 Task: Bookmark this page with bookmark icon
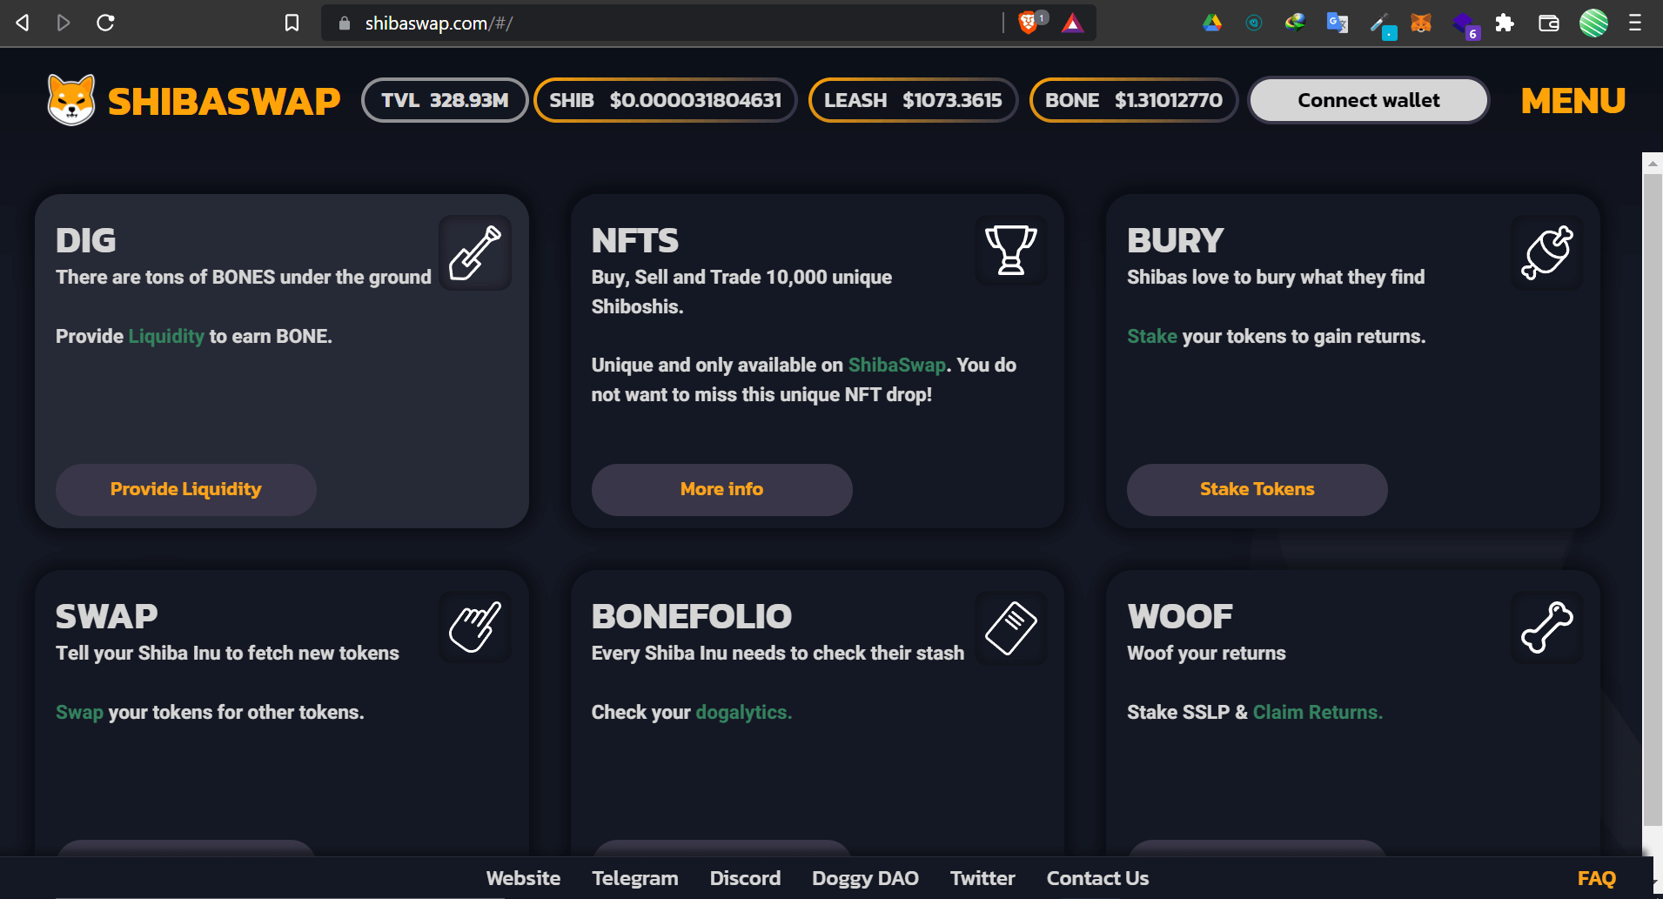click(x=292, y=23)
